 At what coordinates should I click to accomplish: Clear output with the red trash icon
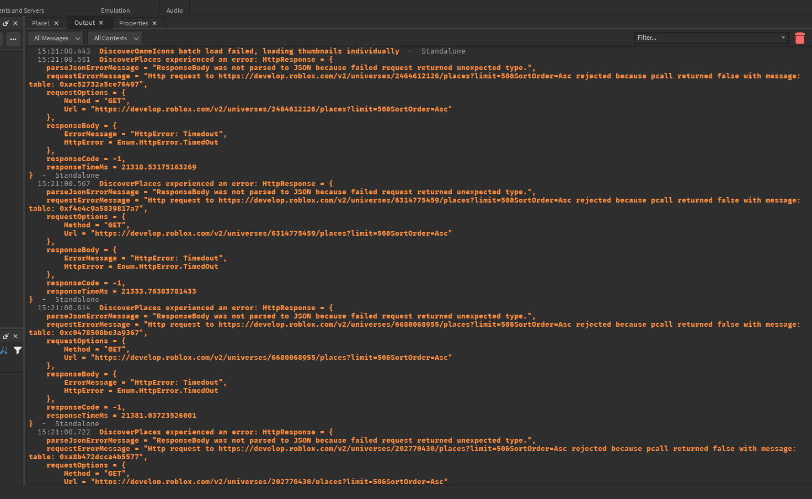(799, 38)
